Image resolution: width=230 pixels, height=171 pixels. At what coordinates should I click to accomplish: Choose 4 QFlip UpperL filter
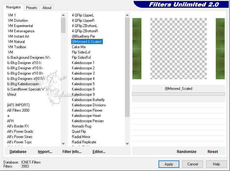83,15
